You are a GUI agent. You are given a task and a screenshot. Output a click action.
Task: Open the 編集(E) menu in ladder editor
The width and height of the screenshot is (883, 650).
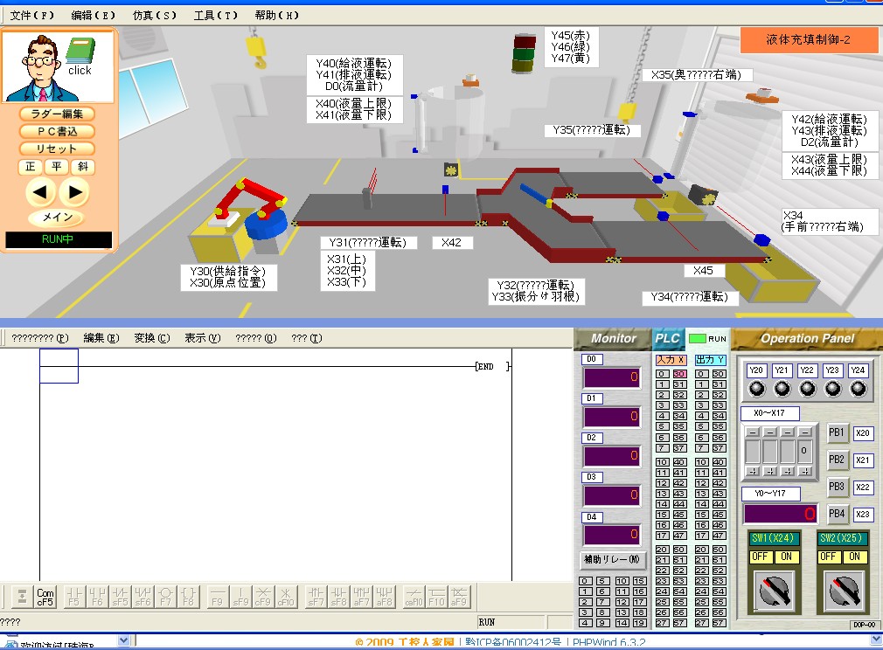(101, 338)
